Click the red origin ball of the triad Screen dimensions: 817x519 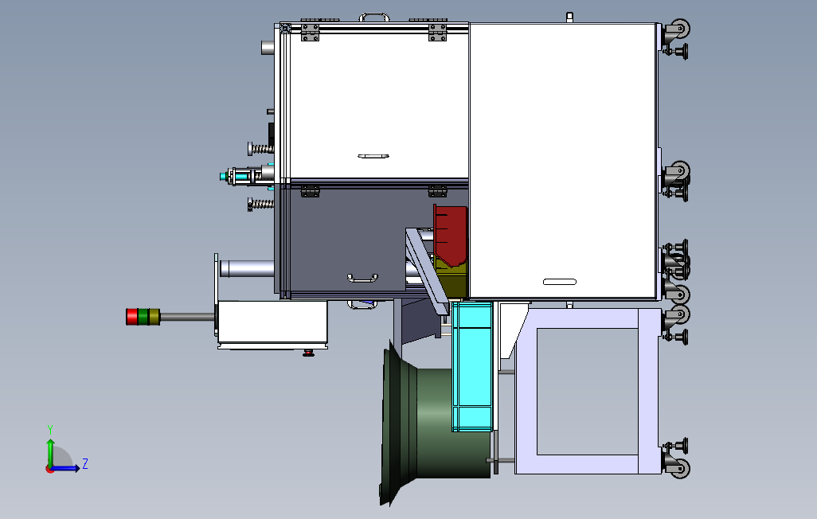49,469
